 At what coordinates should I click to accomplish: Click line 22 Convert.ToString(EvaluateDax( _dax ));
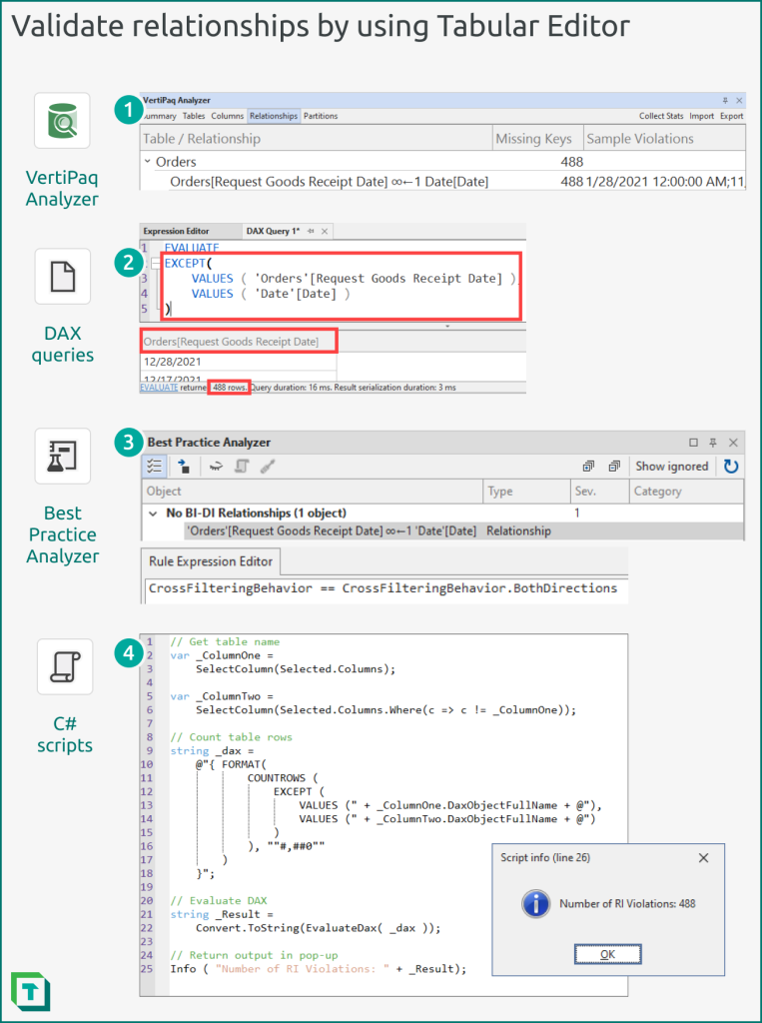click(319, 928)
